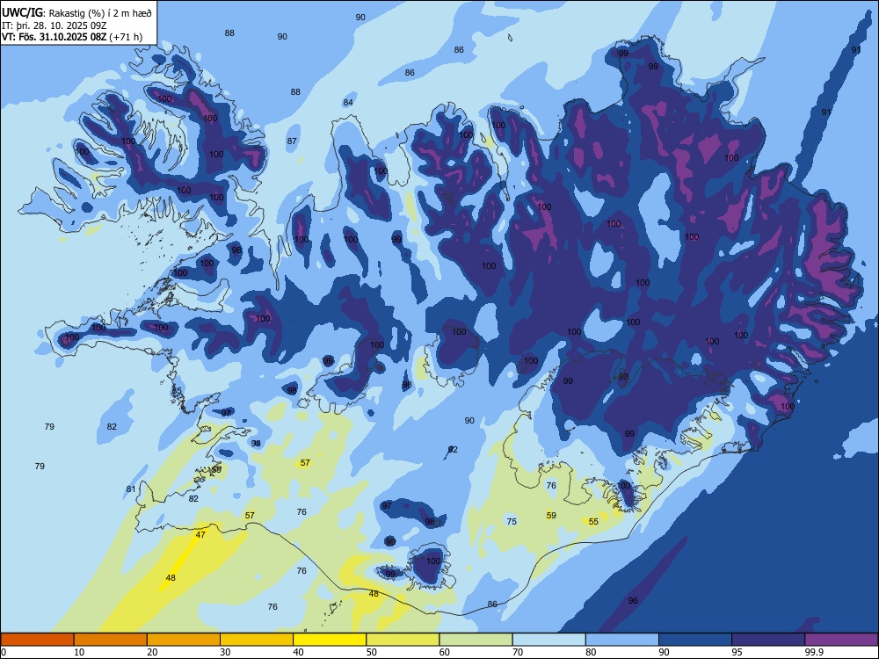Screen dimensions: 879x659
Task: Select the indigo 95–99.9 legend swatch
Action: click(768, 640)
